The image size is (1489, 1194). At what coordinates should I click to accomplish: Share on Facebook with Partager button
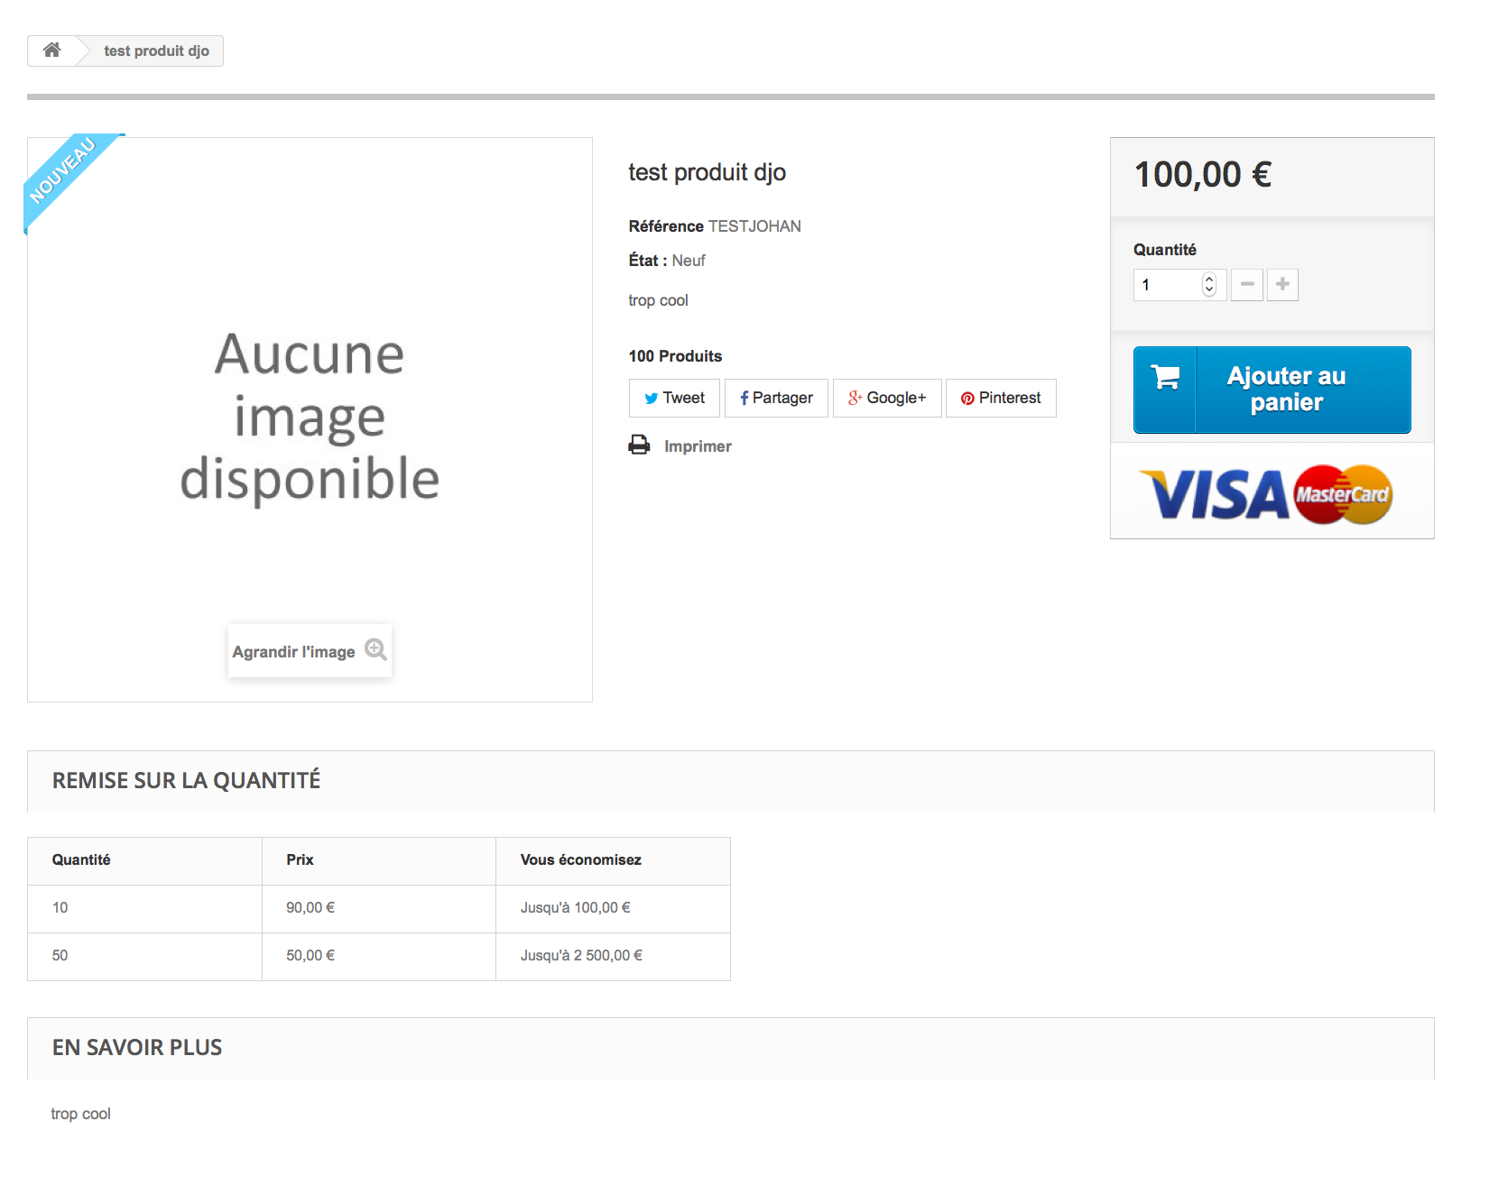(776, 398)
